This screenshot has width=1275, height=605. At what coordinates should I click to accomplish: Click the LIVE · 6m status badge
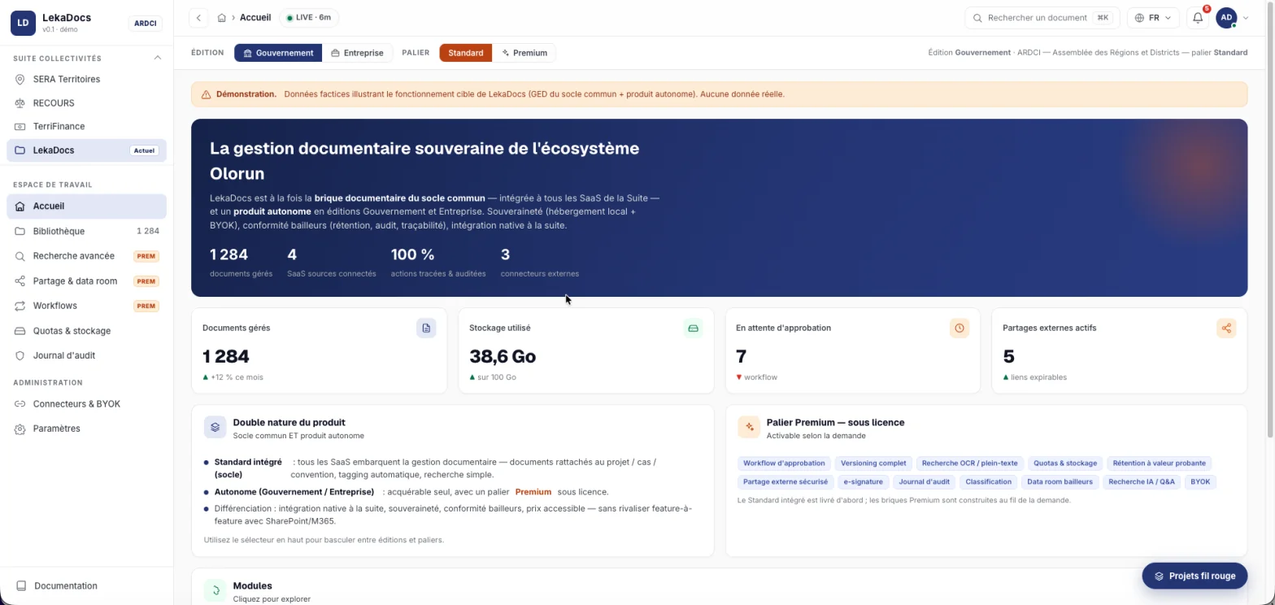309,18
